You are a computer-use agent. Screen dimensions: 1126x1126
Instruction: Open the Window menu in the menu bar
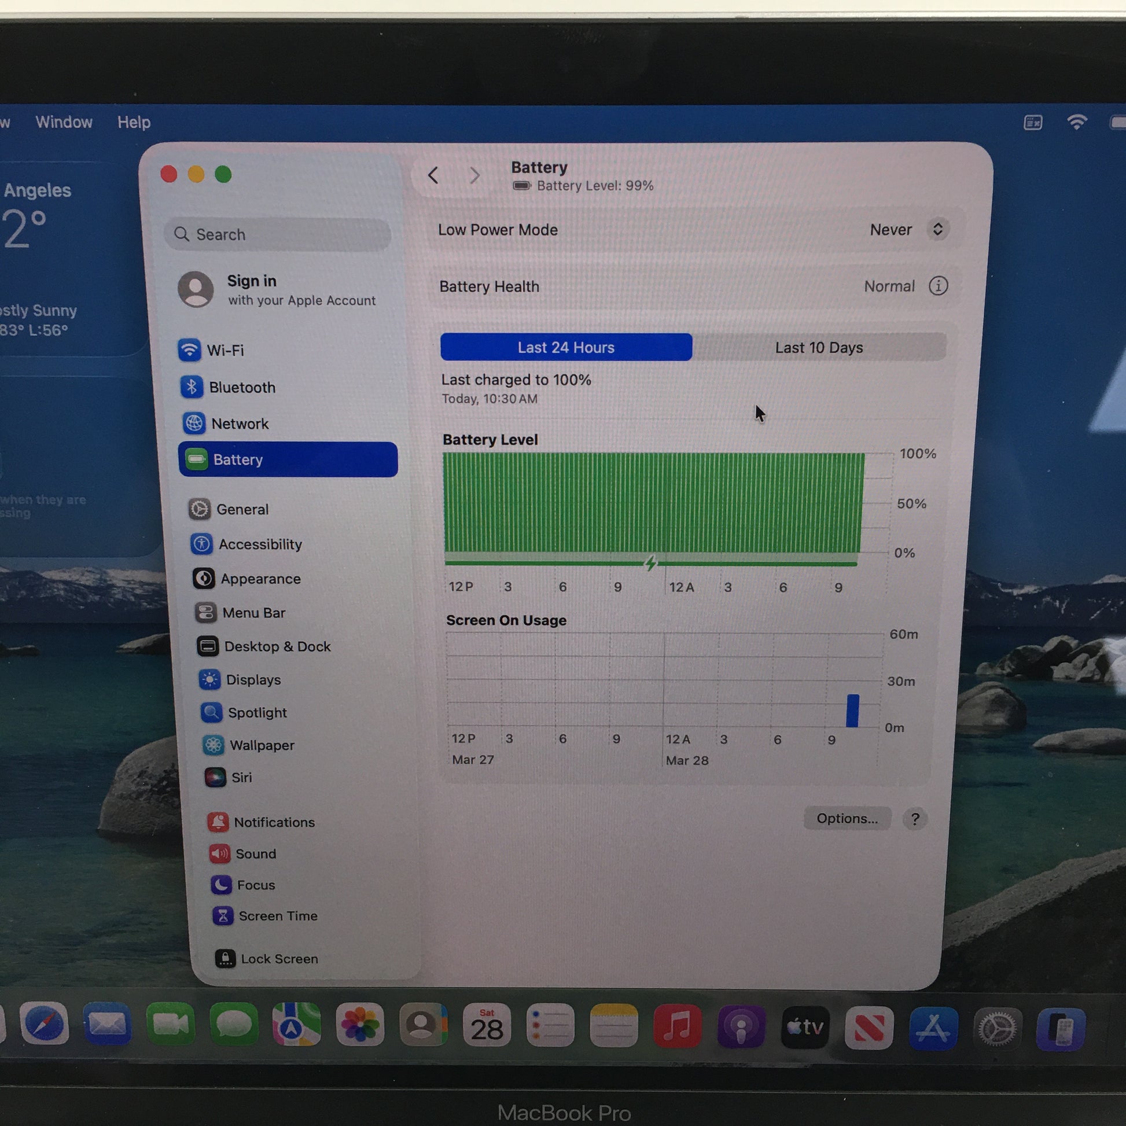(64, 123)
